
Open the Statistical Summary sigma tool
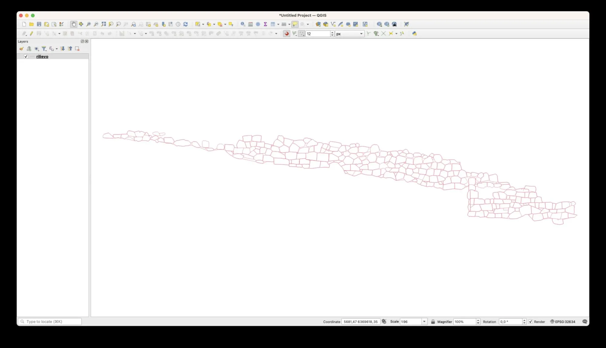265,24
